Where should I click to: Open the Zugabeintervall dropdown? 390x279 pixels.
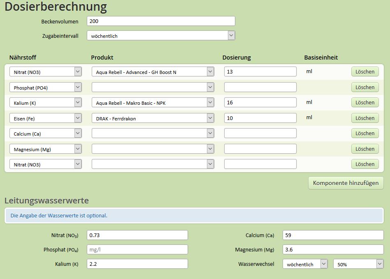pyautogui.click(x=161, y=35)
